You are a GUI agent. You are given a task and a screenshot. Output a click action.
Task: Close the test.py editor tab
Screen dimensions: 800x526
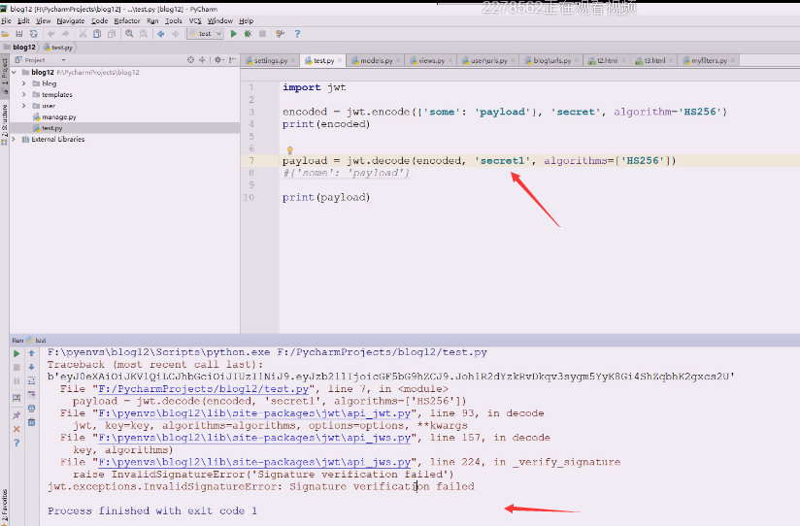click(x=340, y=61)
